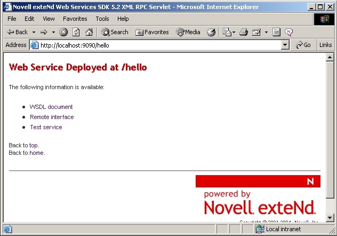This screenshot has width=337, height=236.
Task: Open the Edit menu
Action: point(29,19)
